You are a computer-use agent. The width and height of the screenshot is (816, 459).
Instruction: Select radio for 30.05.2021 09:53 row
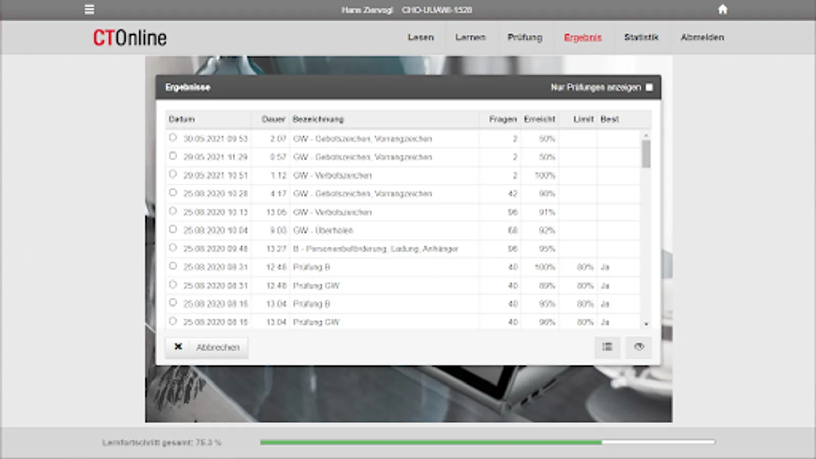tap(173, 138)
